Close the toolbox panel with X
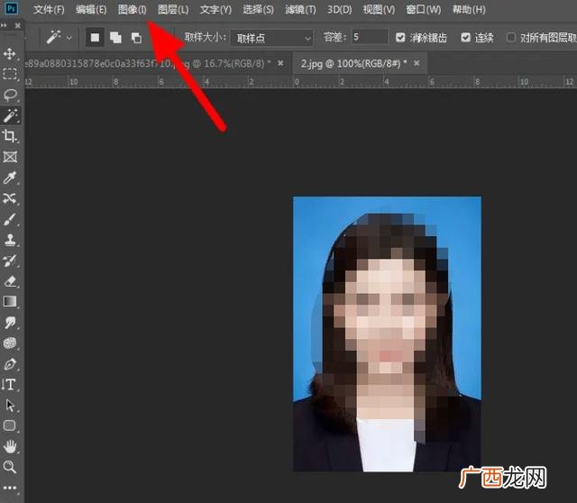Screen dimensions: 577x503 coord(18,25)
